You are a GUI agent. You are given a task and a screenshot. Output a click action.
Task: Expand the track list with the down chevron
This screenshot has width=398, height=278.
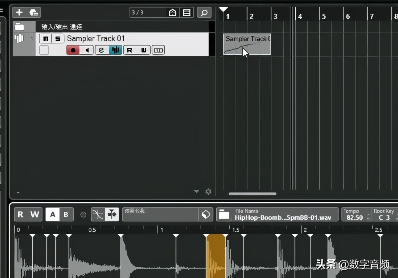point(197,191)
